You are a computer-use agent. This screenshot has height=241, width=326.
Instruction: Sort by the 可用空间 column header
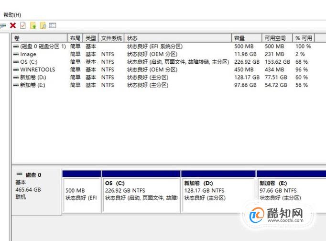(x=277, y=38)
